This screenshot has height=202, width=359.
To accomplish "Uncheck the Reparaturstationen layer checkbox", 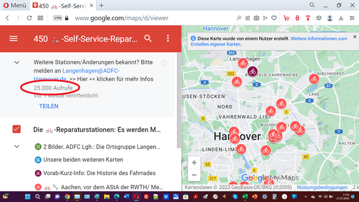I will (16, 129).
